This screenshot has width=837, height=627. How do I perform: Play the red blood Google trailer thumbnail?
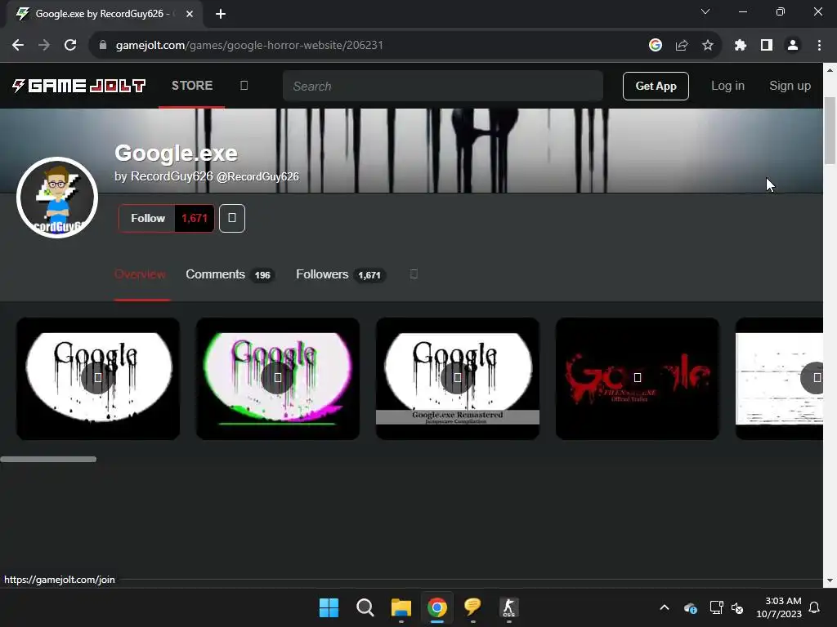(x=638, y=378)
